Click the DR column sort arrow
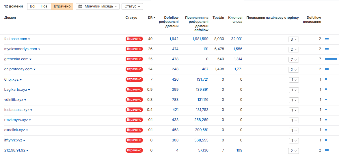 pyautogui.click(x=154, y=18)
